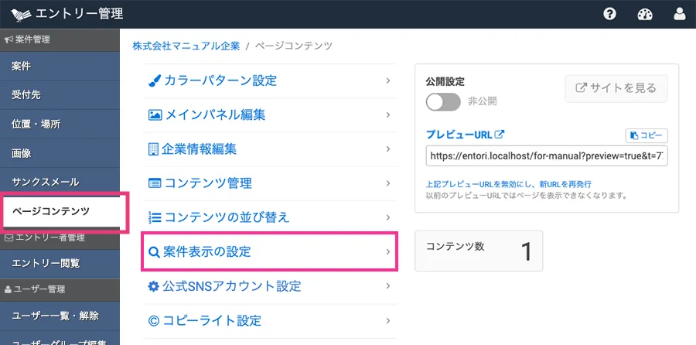The width and height of the screenshot is (696, 345).
Task: Click the gear icon beside 公式SNSアカウント設定
Action: [x=154, y=286]
